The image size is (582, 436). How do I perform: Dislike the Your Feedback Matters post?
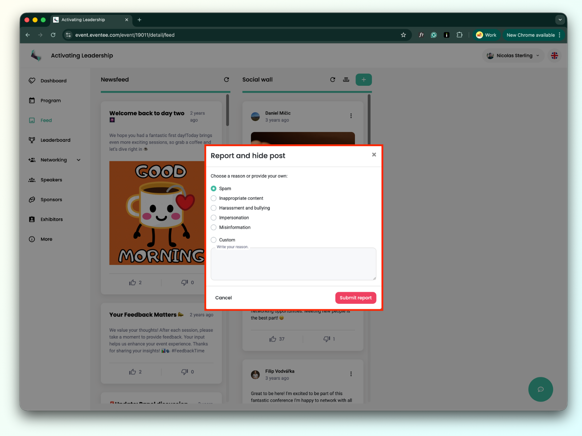pos(184,372)
